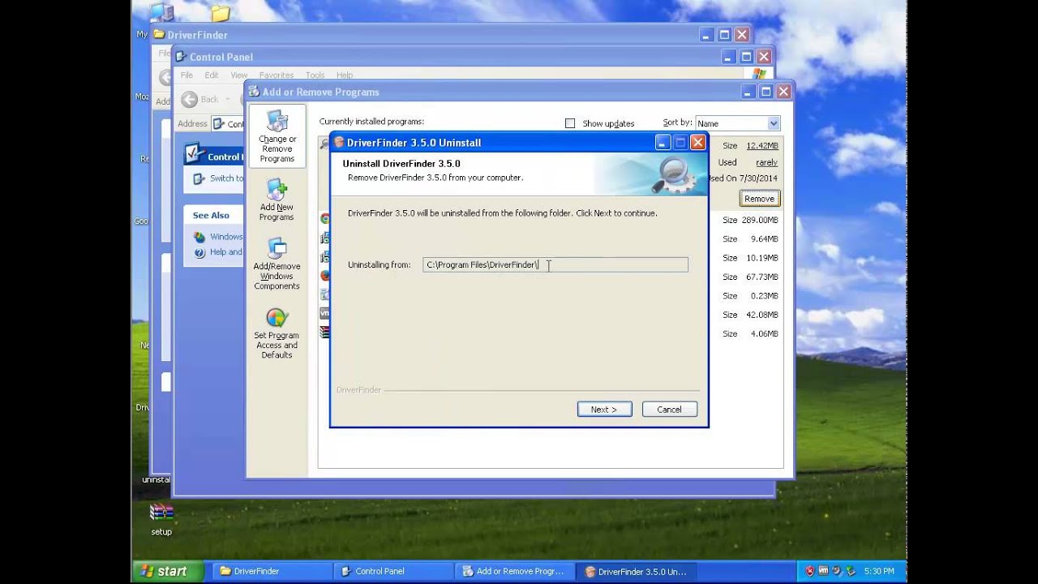1038x584 pixels.
Task: Select Add New Programs icon
Action: (277, 200)
